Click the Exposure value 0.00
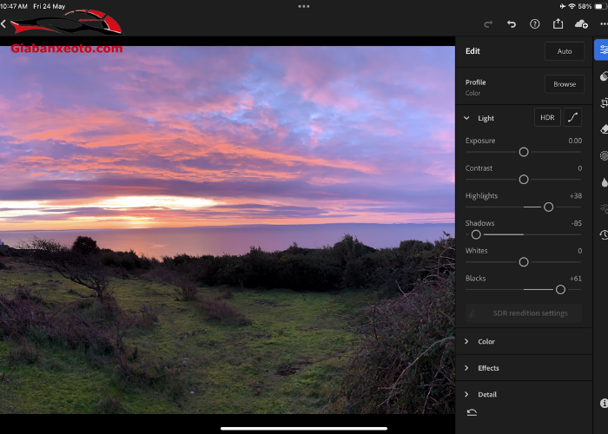The width and height of the screenshot is (608, 434). [x=575, y=141]
